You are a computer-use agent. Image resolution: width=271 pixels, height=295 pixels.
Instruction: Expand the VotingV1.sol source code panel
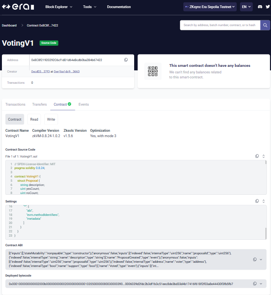(263, 156)
